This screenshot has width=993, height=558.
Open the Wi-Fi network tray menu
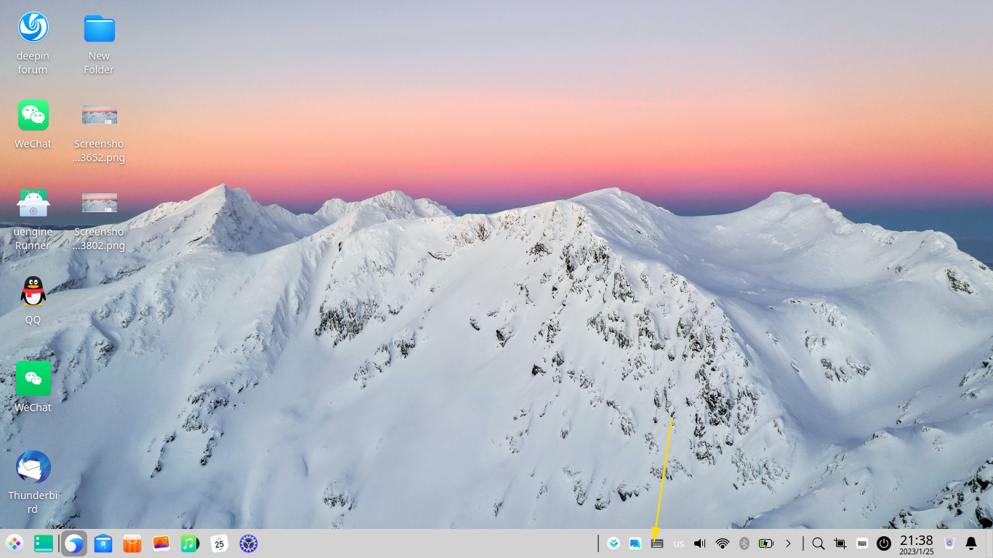(x=723, y=543)
